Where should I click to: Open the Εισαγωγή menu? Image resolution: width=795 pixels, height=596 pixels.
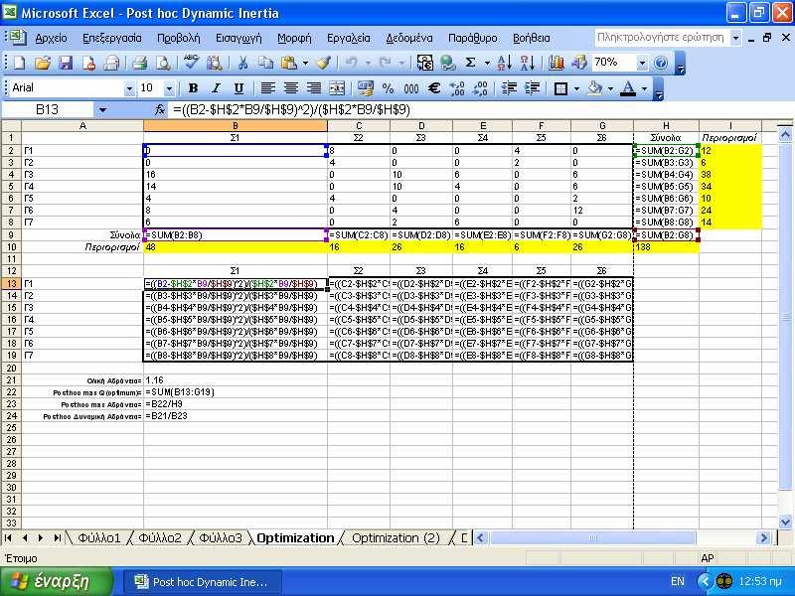click(238, 38)
